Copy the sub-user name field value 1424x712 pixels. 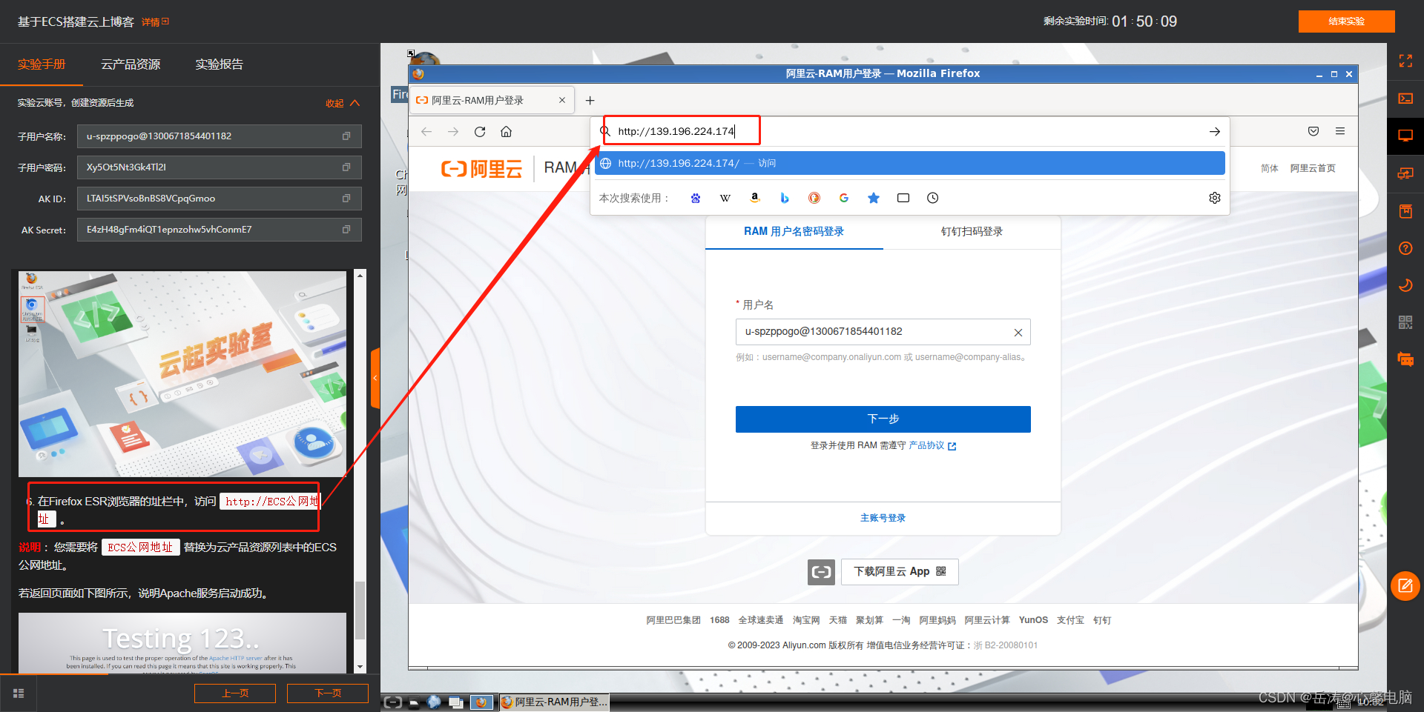click(346, 136)
